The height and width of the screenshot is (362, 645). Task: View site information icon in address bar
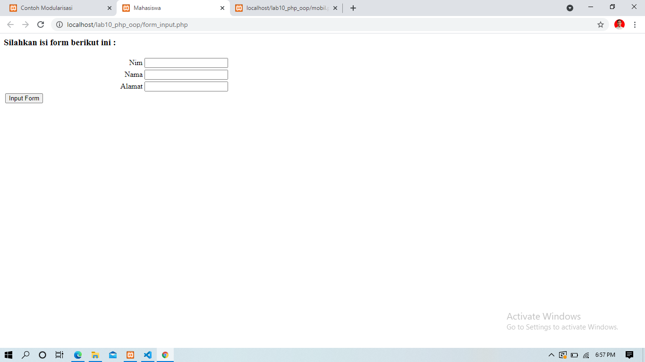[59, 25]
